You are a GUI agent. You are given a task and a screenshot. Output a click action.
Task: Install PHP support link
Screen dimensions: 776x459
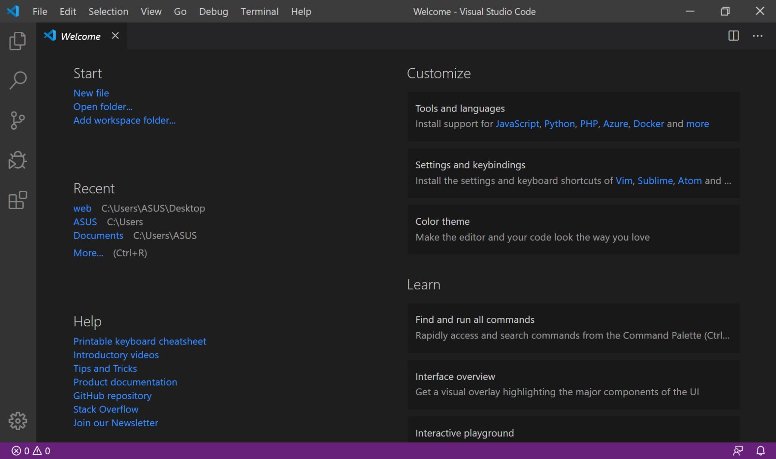pos(589,124)
